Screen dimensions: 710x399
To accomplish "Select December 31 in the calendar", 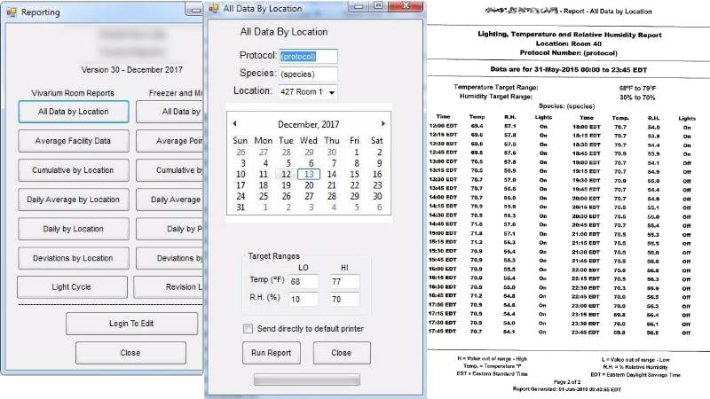I will (x=241, y=207).
